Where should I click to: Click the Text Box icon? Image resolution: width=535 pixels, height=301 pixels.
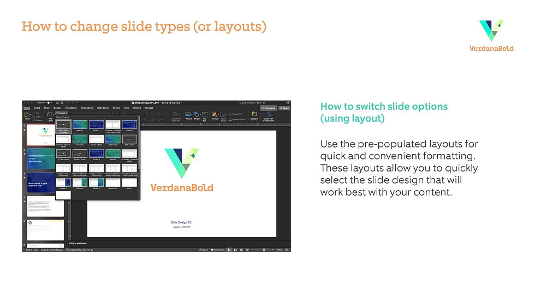pyautogui.click(x=205, y=114)
